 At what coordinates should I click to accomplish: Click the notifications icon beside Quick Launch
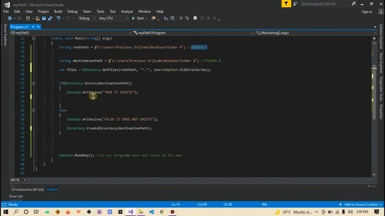[x=295, y=4]
